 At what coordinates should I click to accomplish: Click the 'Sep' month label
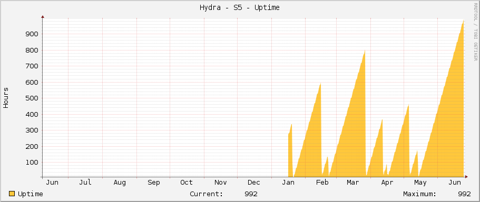pyautogui.click(x=154, y=183)
